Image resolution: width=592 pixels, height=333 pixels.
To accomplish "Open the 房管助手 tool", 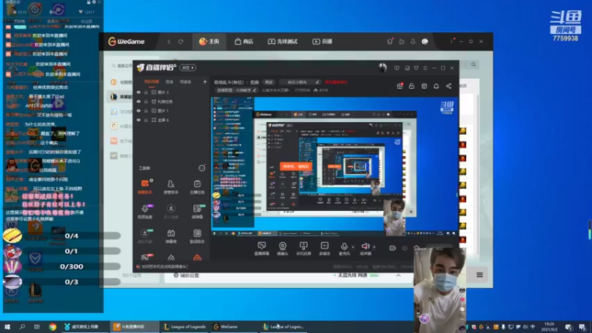I will (x=171, y=187).
